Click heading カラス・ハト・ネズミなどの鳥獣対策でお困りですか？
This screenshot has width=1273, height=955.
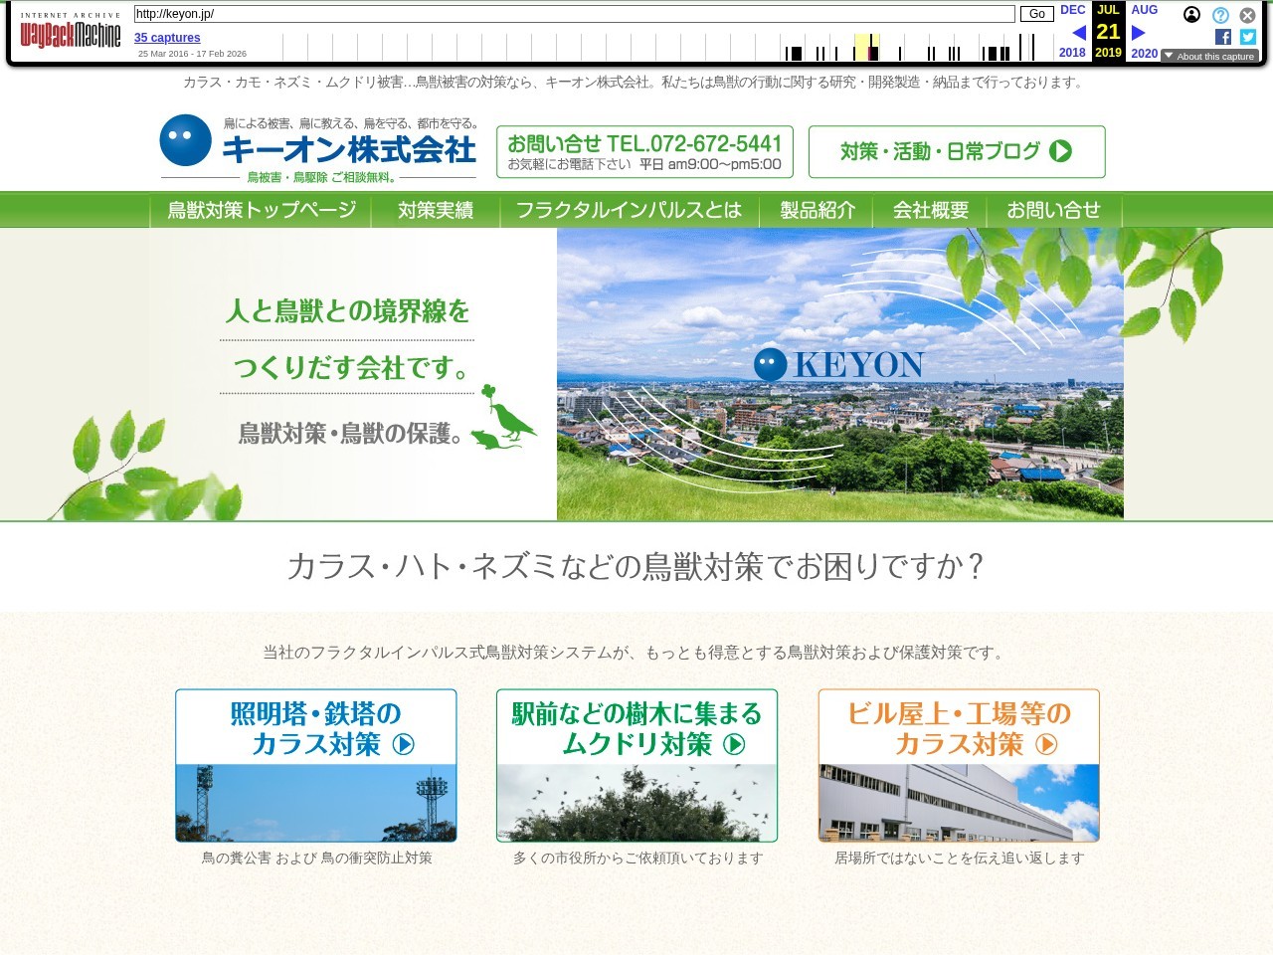pos(636,566)
